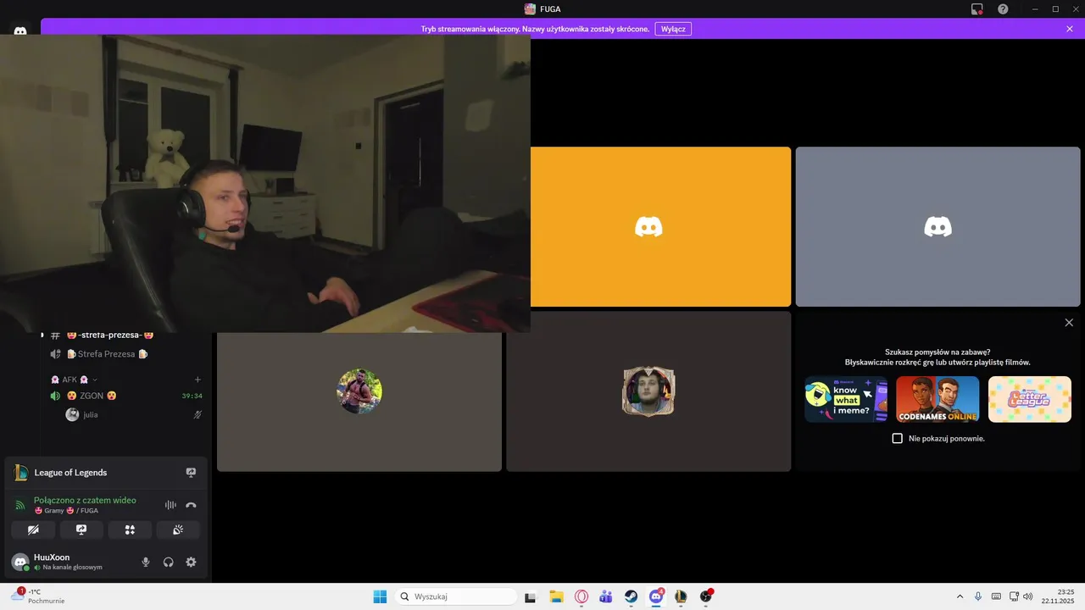Click ZGON channel timer 39:34
This screenshot has width=1085, height=610.
point(192,396)
